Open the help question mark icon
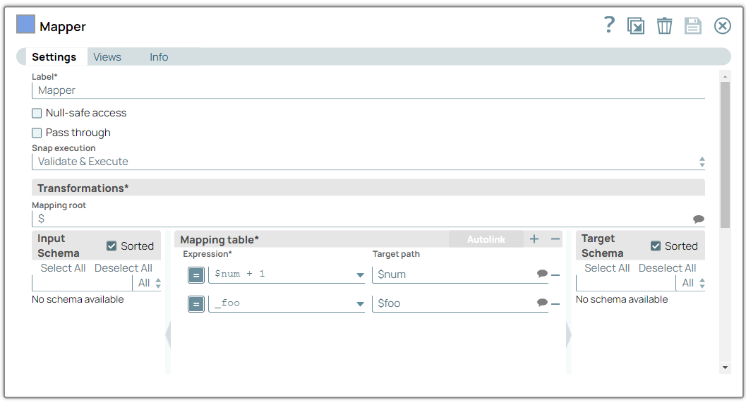This screenshot has height=405, width=746. (609, 25)
